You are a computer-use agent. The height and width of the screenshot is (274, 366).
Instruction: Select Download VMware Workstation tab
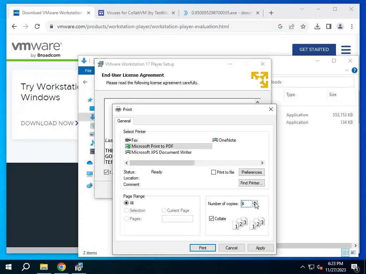point(52,13)
